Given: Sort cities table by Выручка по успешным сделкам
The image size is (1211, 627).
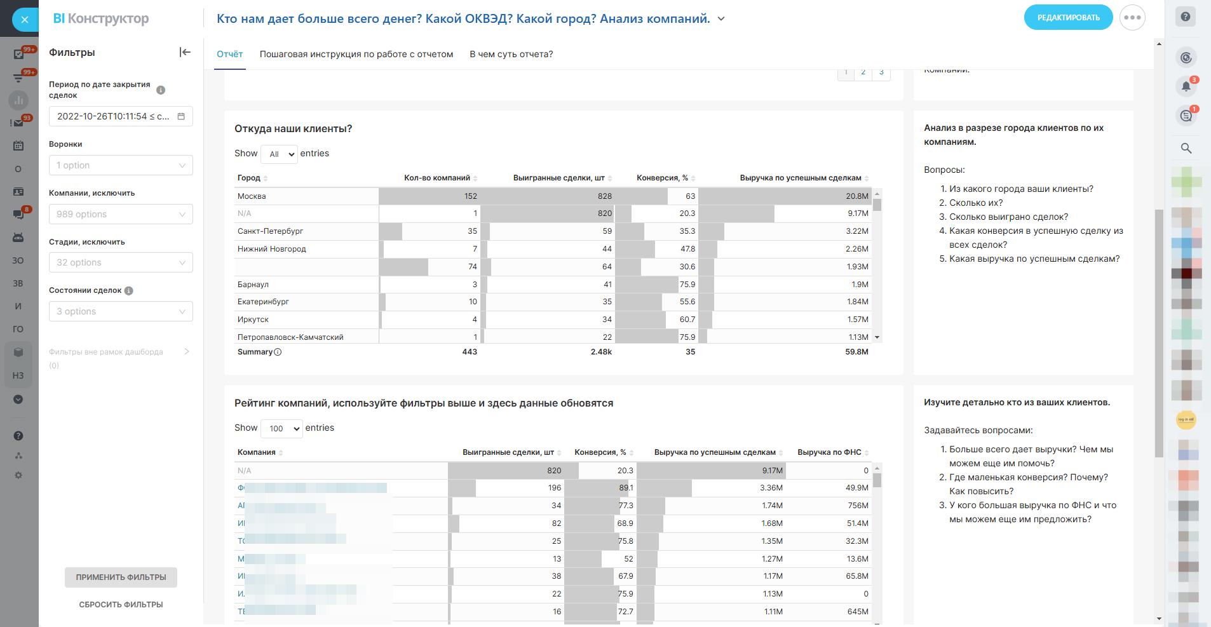Looking at the screenshot, I should tap(804, 178).
